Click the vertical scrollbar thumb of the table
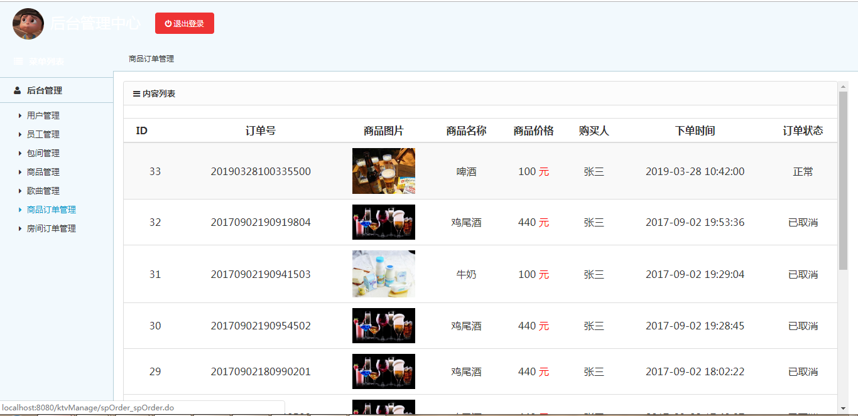Image resolution: width=858 pixels, height=416 pixels. (x=844, y=181)
